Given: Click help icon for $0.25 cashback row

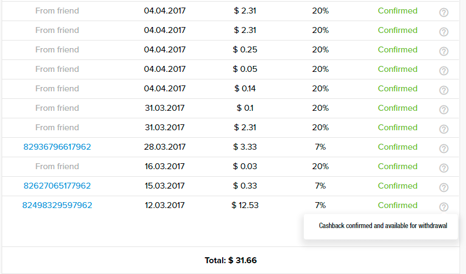Looking at the screenshot, I should click(x=444, y=51).
